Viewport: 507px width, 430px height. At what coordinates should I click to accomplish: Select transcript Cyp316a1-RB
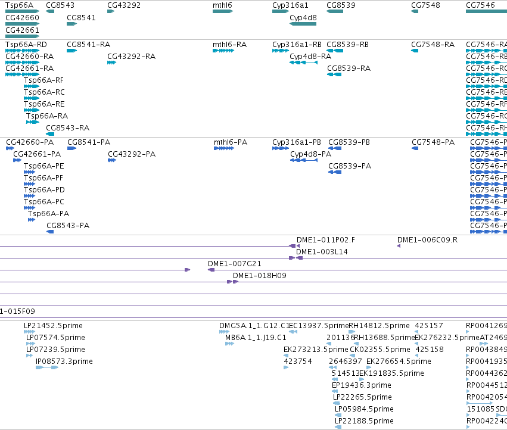click(281, 51)
